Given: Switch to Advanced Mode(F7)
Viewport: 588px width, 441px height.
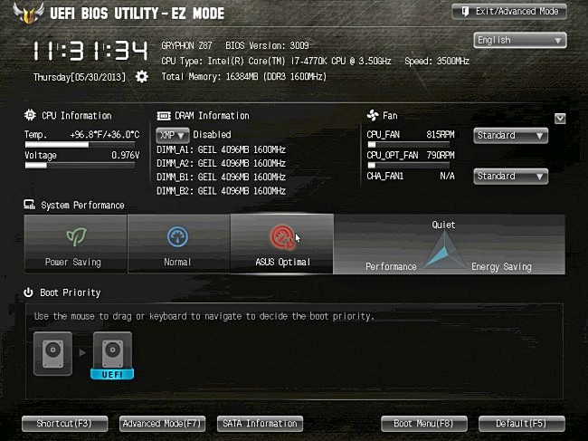Looking at the screenshot, I should 163,424.
